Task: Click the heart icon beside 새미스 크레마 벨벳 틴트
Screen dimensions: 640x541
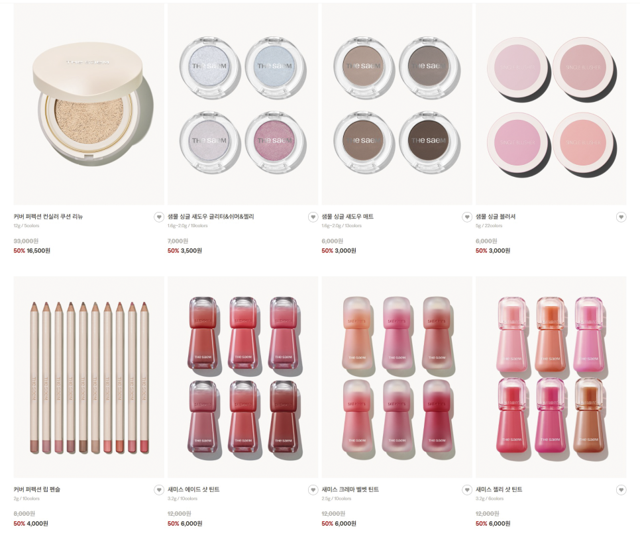Action: tap(467, 489)
